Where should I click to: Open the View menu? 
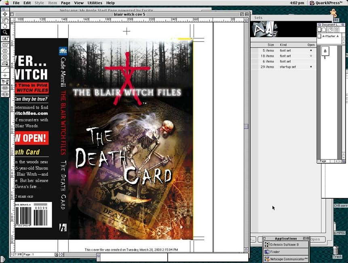point(79,3)
